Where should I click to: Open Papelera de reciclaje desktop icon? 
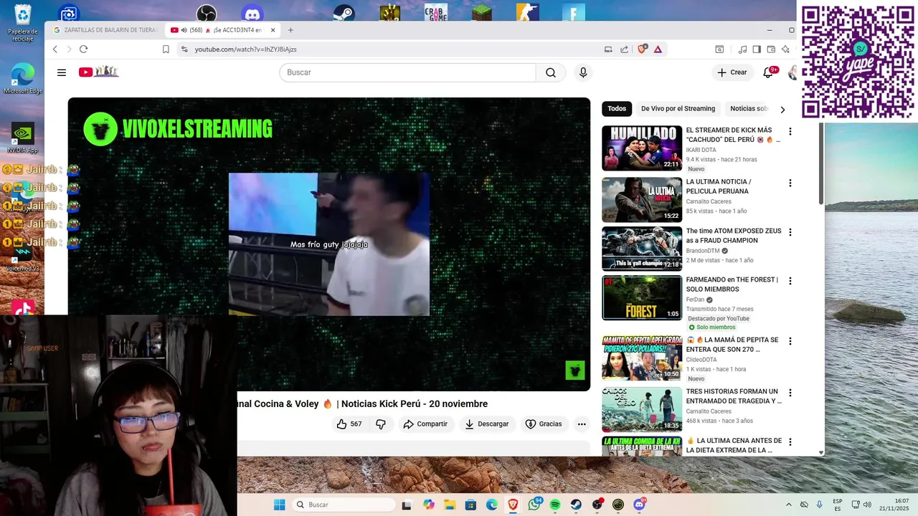[23, 23]
